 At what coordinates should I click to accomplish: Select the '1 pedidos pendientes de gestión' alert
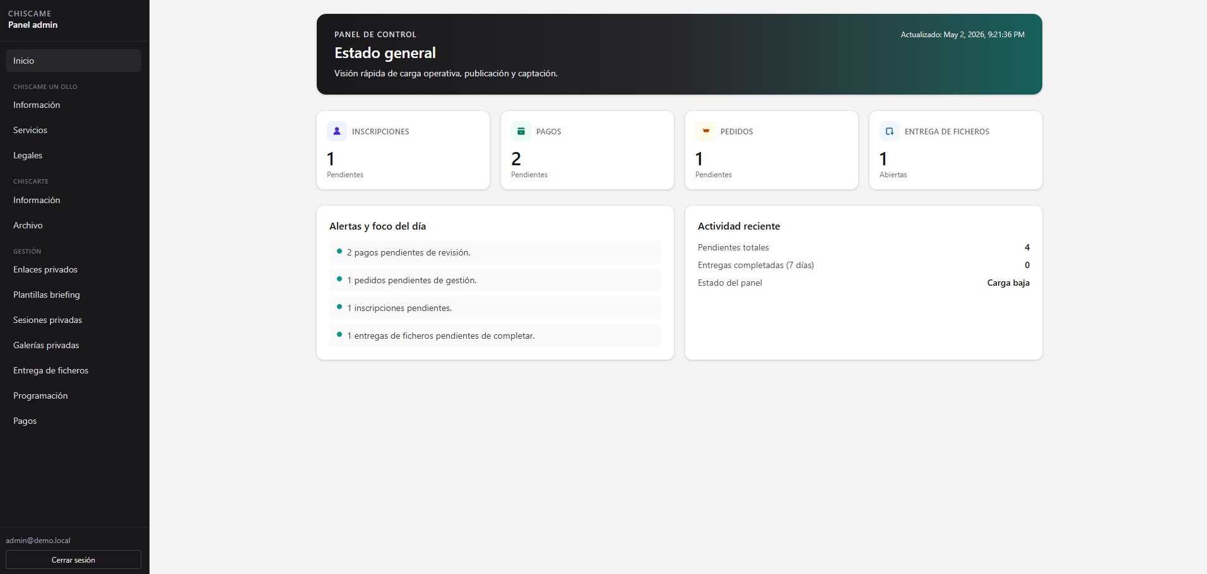[495, 280]
